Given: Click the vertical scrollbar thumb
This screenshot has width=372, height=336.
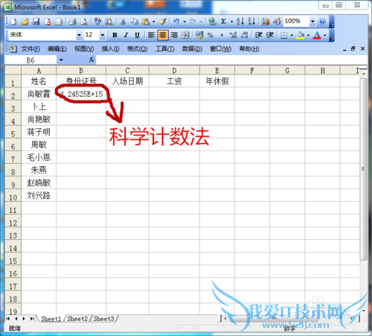Looking at the screenshot, I should coord(363,169).
